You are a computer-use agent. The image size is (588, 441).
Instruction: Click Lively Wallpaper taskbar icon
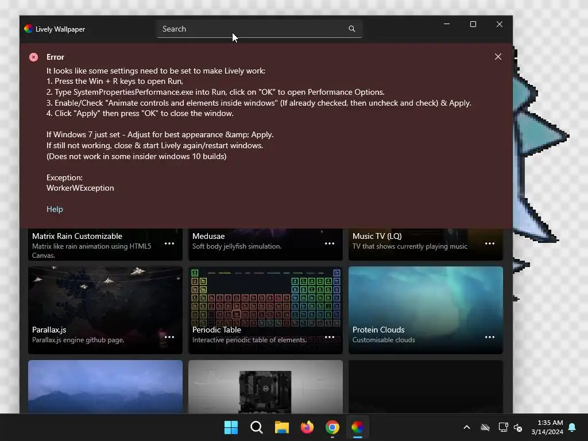tap(357, 427)
